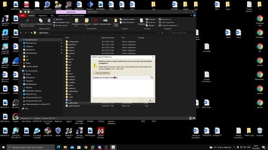
Task: Go up one folder level
Action: coord(31,33)
